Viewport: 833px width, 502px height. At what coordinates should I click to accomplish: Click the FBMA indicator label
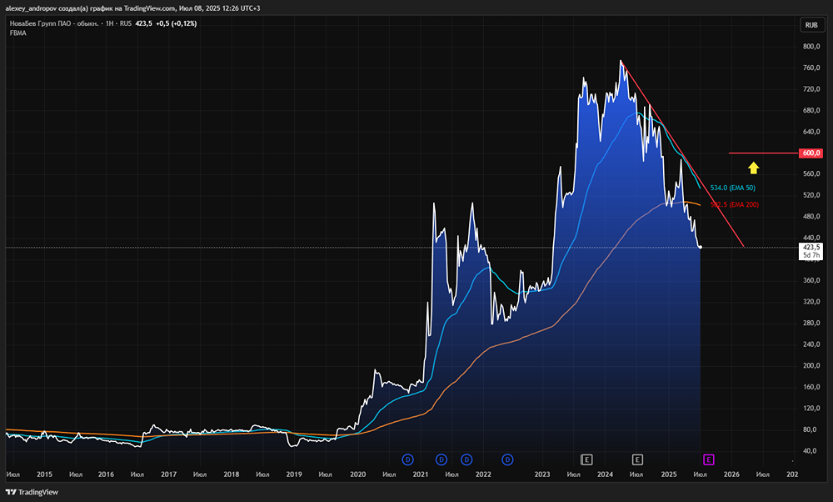pyautogui.click(x=18, y=33)
